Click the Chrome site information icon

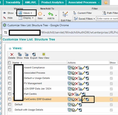[x=6, y=32]
